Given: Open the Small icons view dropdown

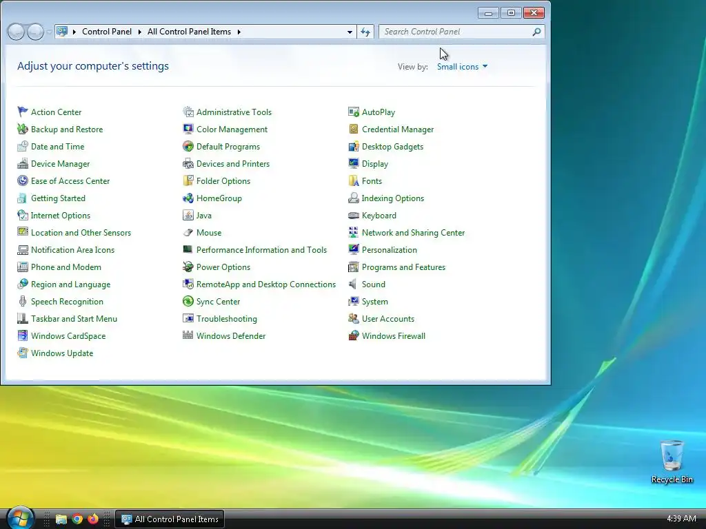Looking at the screenshot, I should [x=463, y=67].
